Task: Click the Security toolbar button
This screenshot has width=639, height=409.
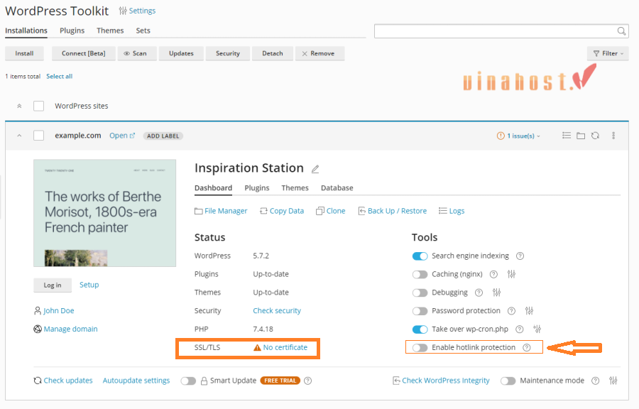Action: click(228, 53)
